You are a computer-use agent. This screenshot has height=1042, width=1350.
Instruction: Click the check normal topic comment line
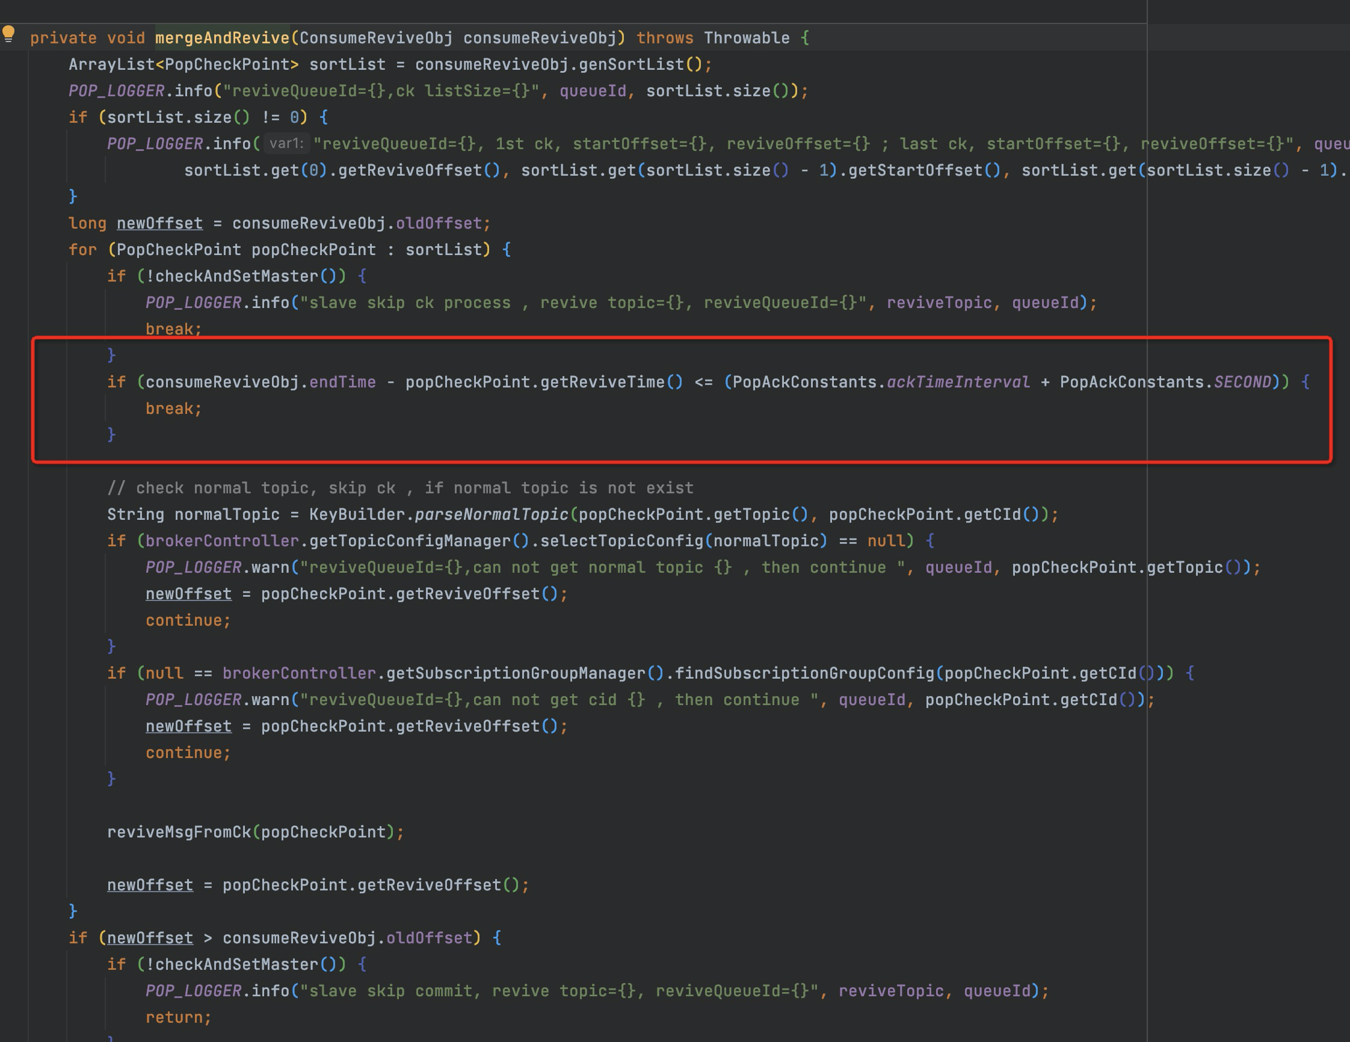click(400, 489)
